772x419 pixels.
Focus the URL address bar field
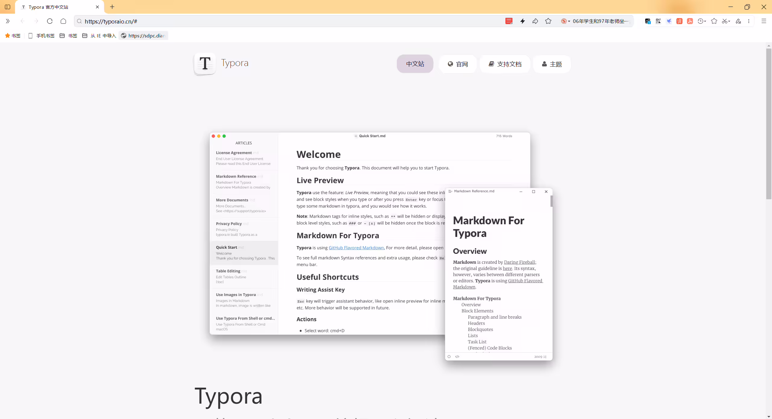pyautogui.click(x=289, y=21)
